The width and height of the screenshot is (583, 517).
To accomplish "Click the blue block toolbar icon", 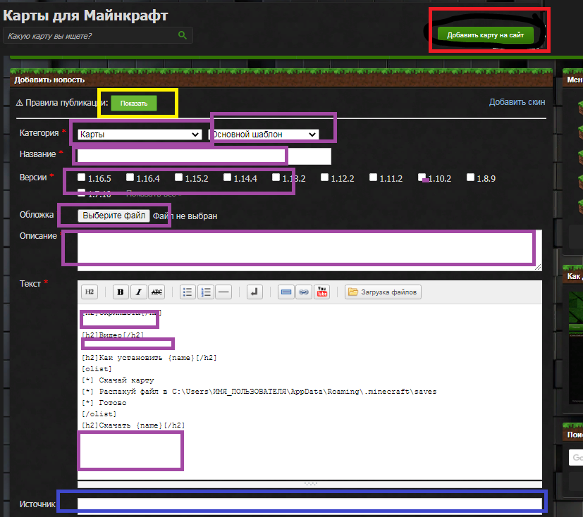I will coord(286,292).
